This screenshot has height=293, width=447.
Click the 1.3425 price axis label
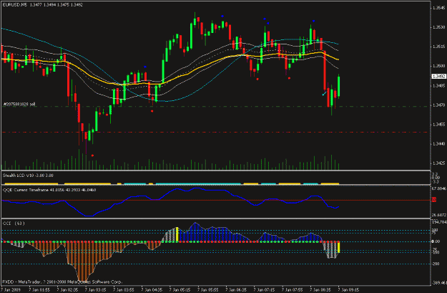pos(438,163)
